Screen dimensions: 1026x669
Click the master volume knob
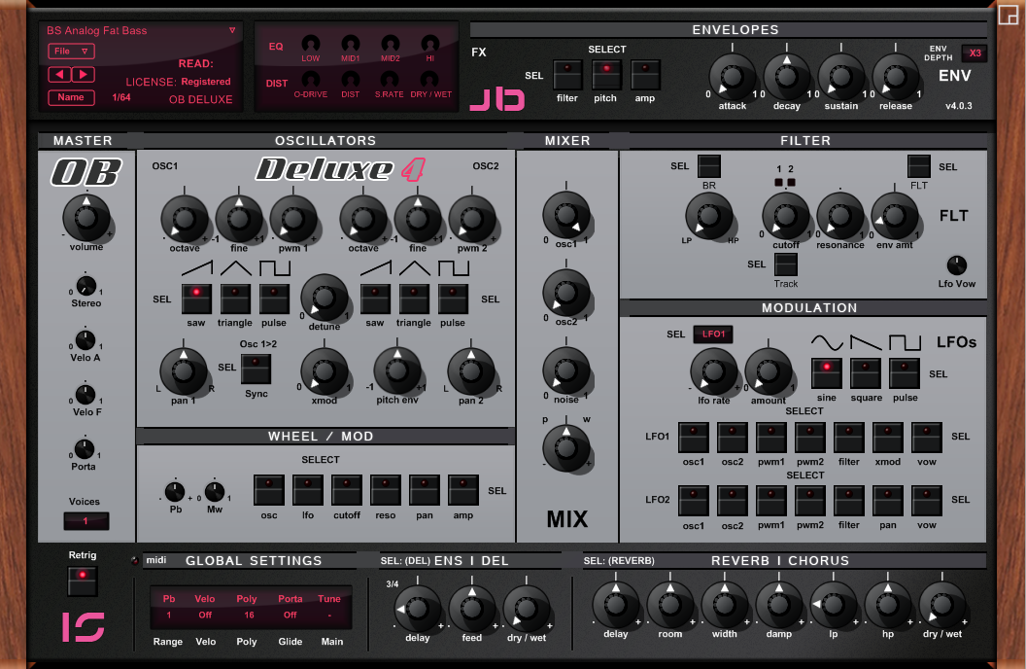click(x=86, y=218)
